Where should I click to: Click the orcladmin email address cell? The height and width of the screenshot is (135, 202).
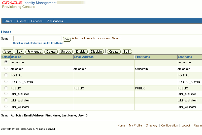104,69
